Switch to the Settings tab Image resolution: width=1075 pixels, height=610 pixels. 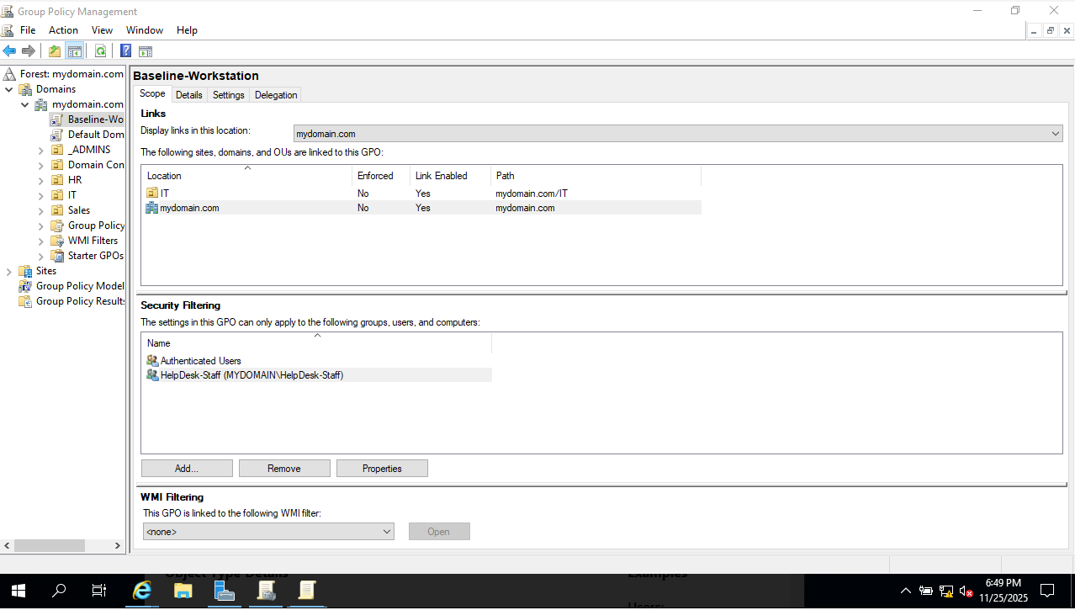coord(228,95)
